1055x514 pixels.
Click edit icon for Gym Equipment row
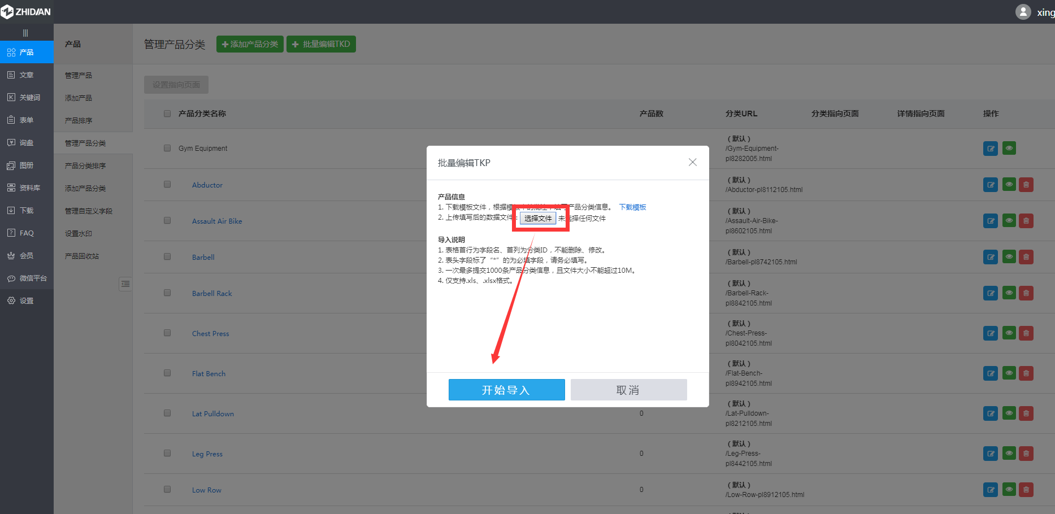pyautogui.click(x=990, y=149)
